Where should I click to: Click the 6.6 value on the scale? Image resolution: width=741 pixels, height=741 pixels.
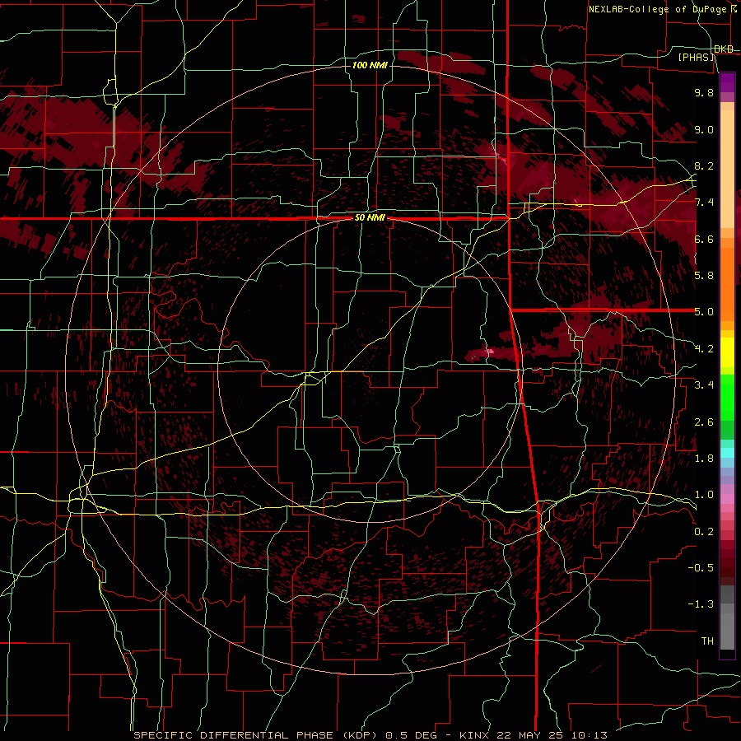704,239
